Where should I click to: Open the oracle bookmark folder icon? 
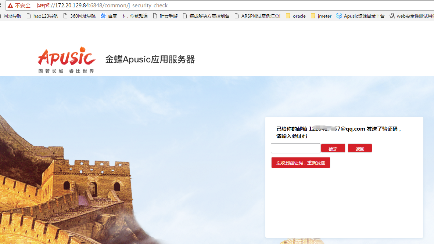(288, 16)
